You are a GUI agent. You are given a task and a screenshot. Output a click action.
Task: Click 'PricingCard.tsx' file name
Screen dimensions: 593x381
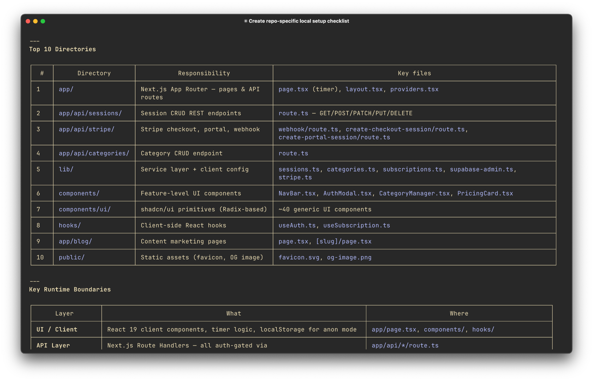(x=485, y=193)
